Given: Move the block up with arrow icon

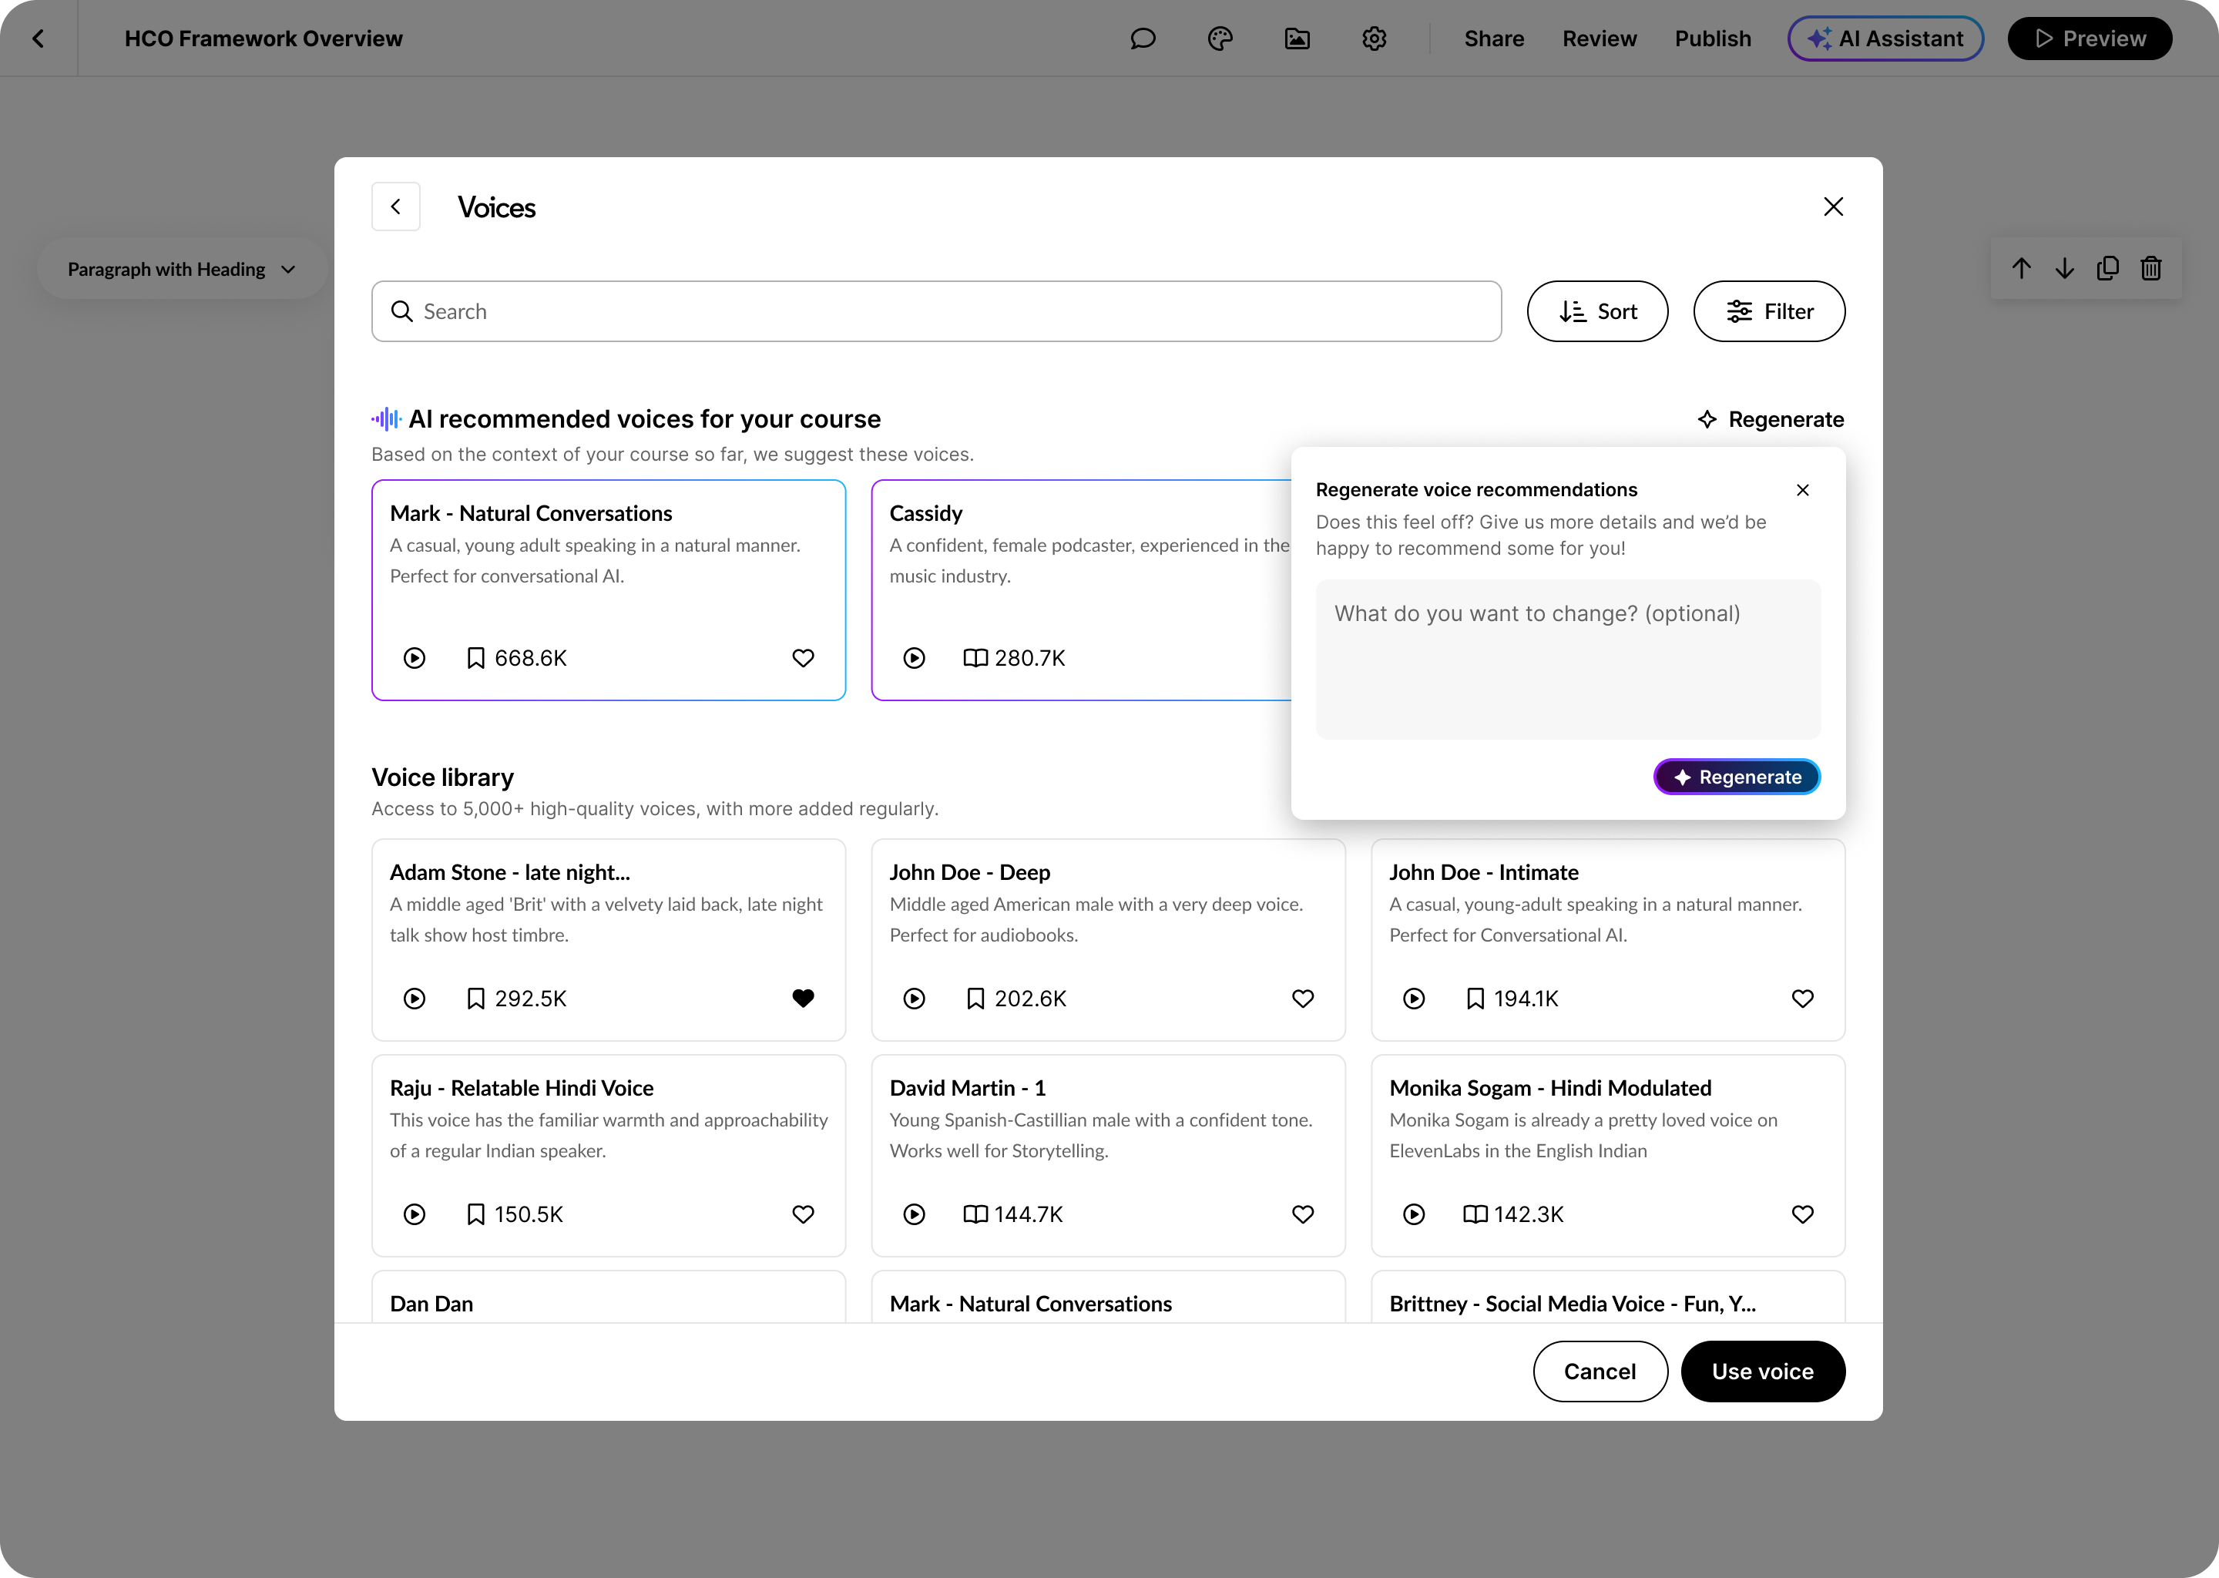Looking at the screenshot, I should click(x=2022, y=268).
